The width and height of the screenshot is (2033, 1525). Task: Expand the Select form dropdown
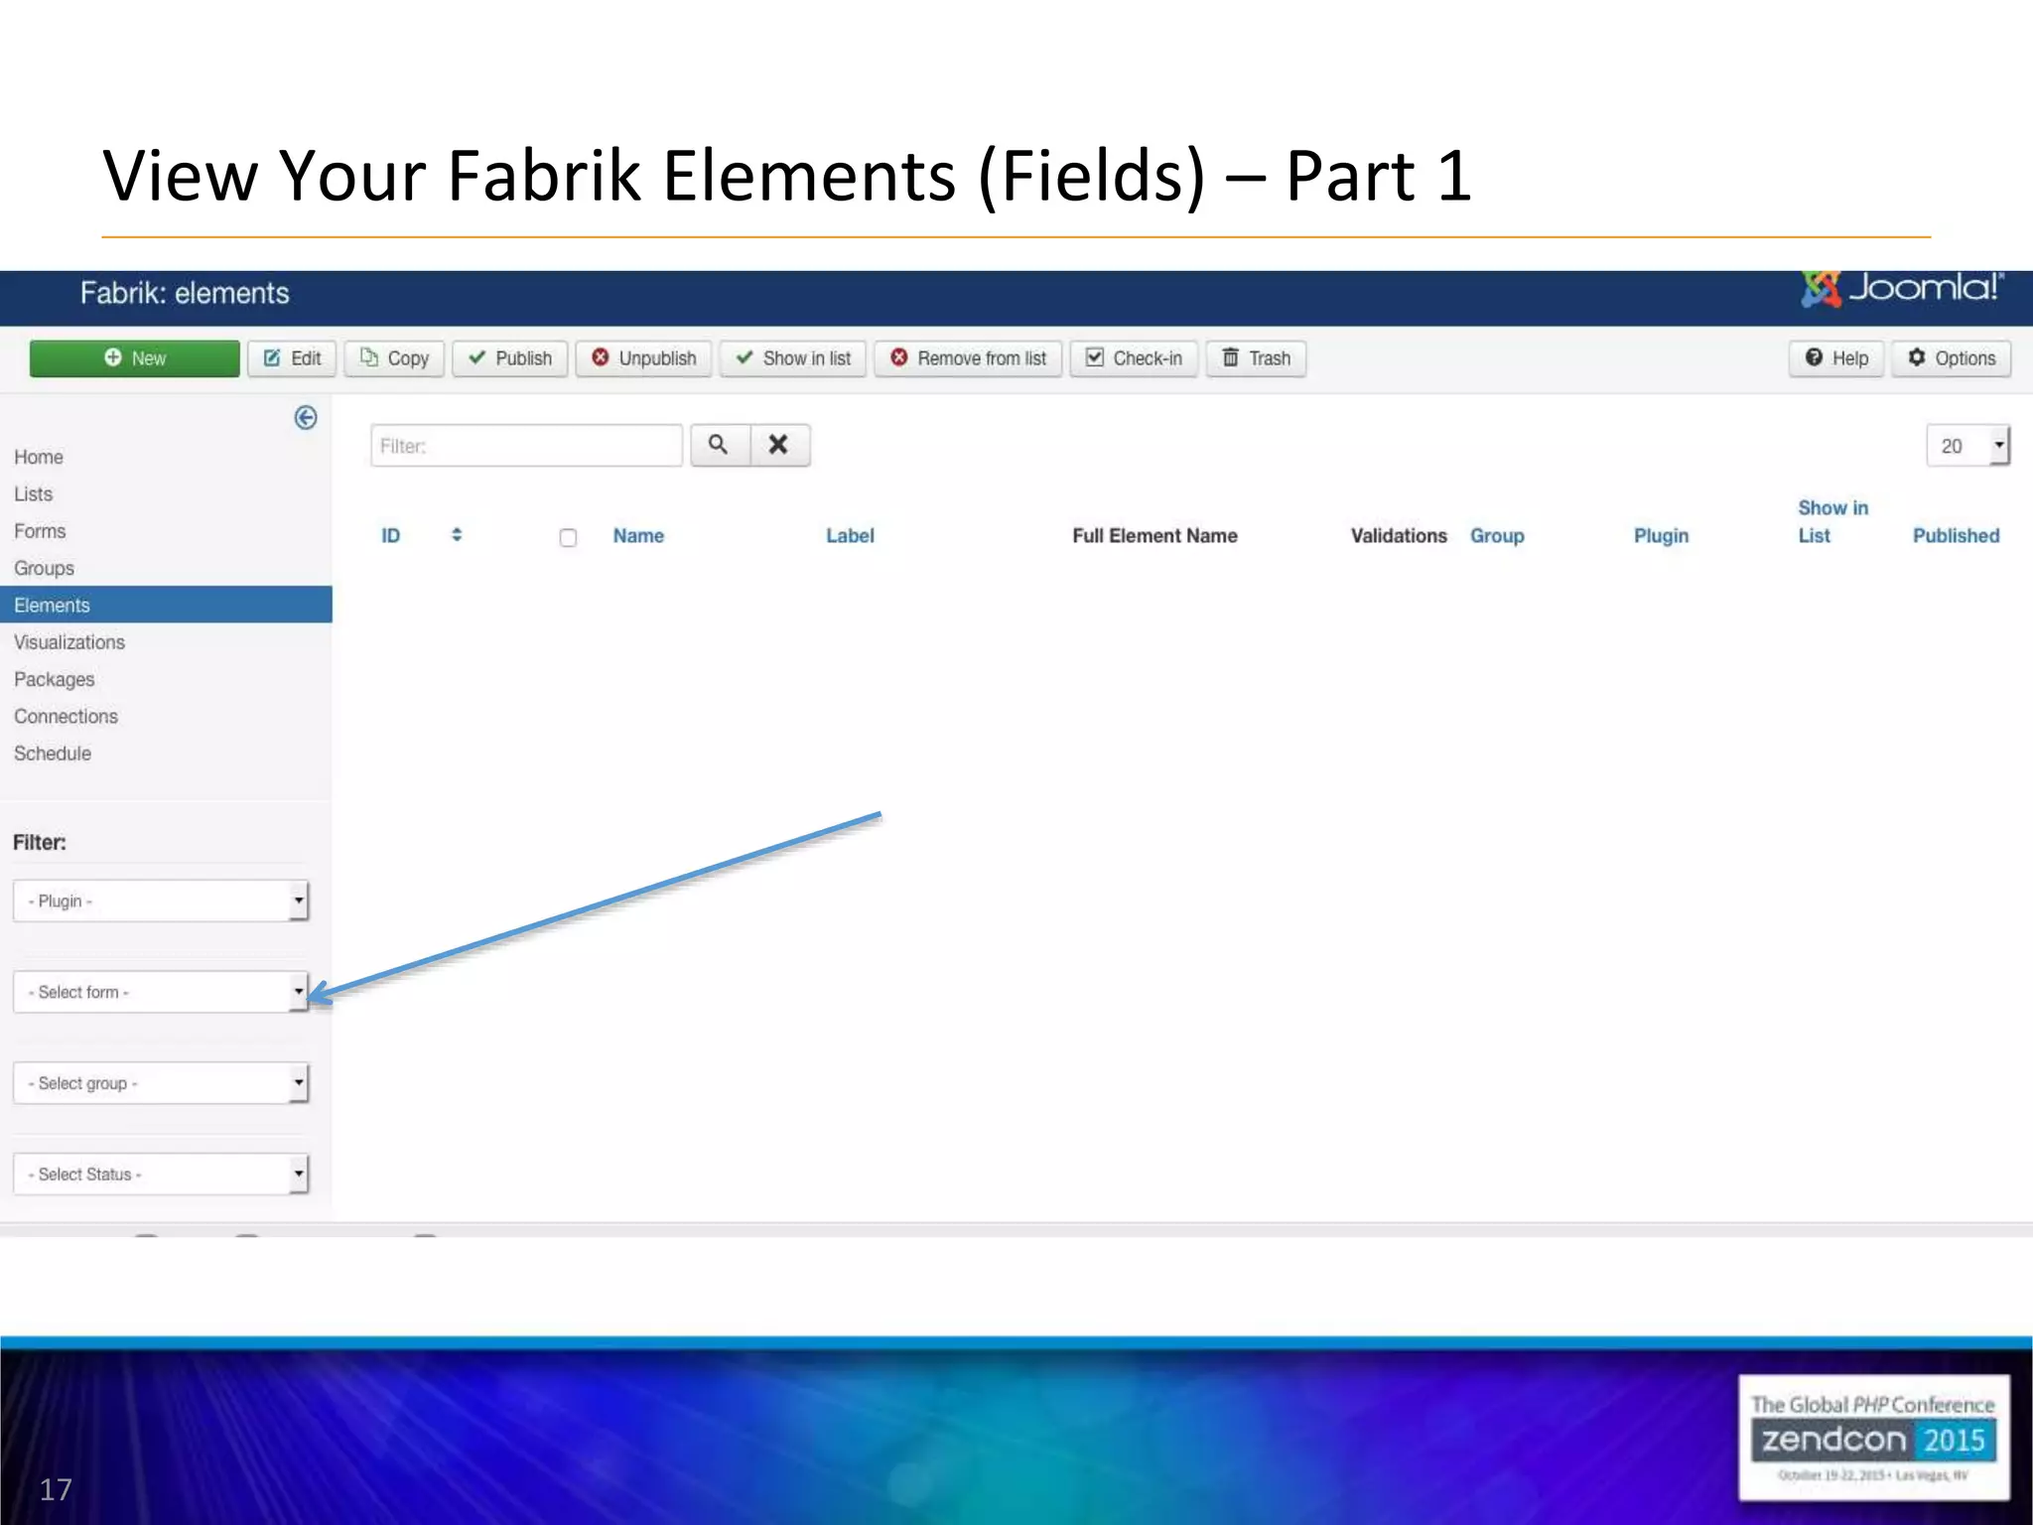[x=161, y=993]
